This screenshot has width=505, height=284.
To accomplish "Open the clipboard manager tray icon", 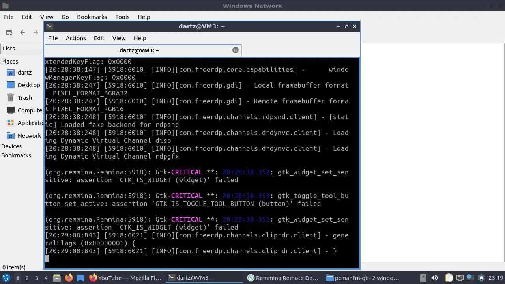I will [x=449, y=278].
